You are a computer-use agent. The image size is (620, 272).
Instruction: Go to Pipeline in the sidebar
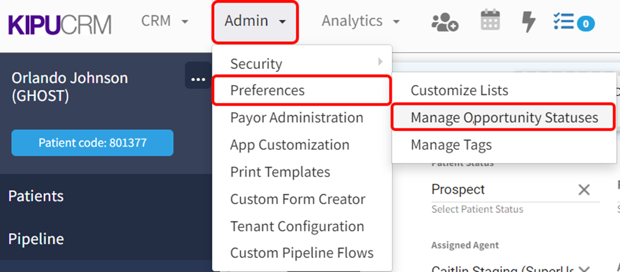point(36,239)
